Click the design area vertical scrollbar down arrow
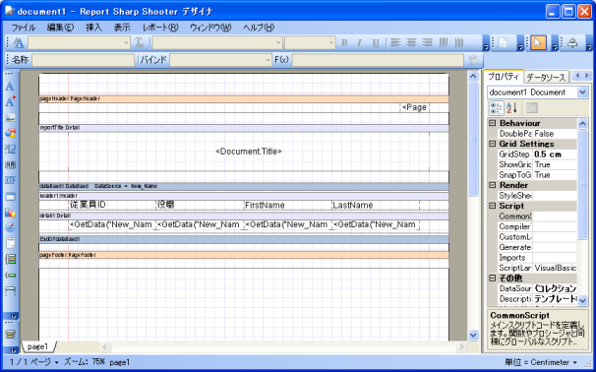596x372 pixels. 473,336
